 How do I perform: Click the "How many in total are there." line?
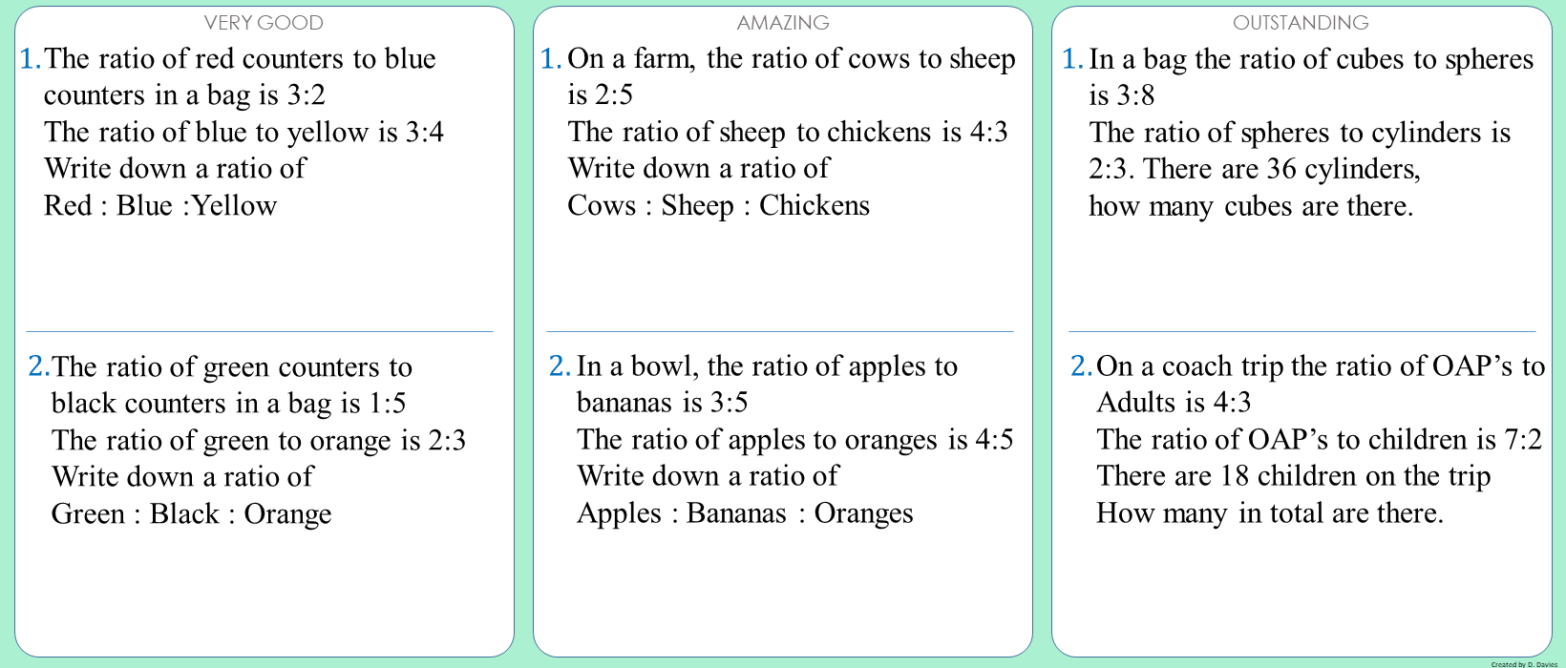coord(1270,514)
